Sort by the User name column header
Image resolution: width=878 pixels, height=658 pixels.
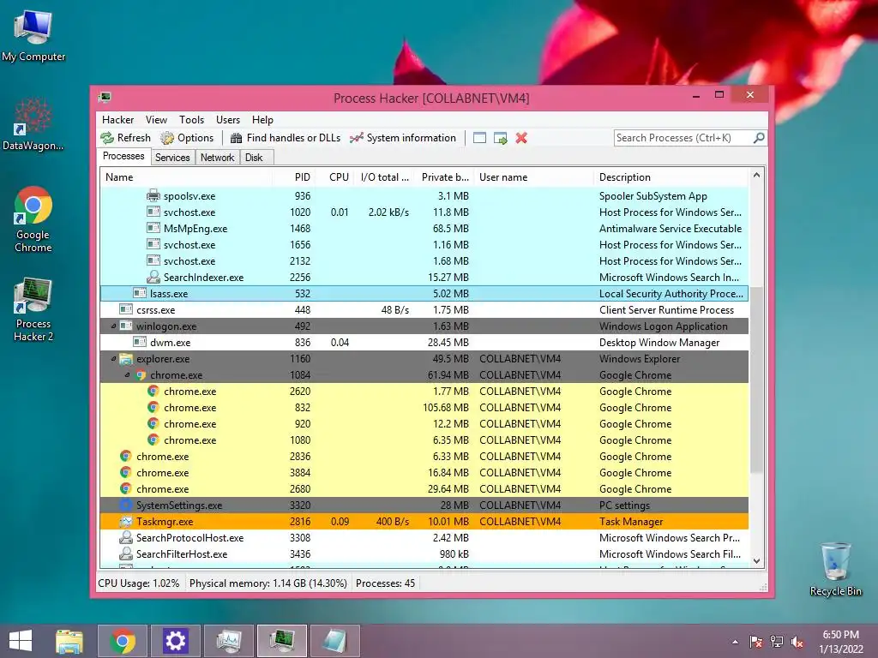[x=533, y=177]
